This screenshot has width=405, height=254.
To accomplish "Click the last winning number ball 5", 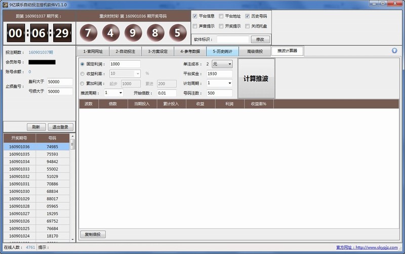I will 177,33.
